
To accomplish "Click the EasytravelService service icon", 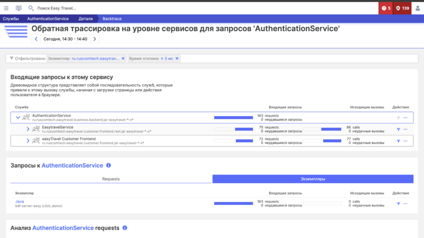I will point(36,129).
